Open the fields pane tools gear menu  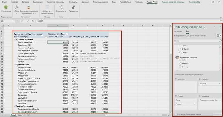219,36
